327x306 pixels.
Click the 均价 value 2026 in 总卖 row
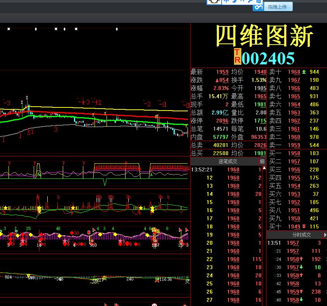(x=260, y=145)
